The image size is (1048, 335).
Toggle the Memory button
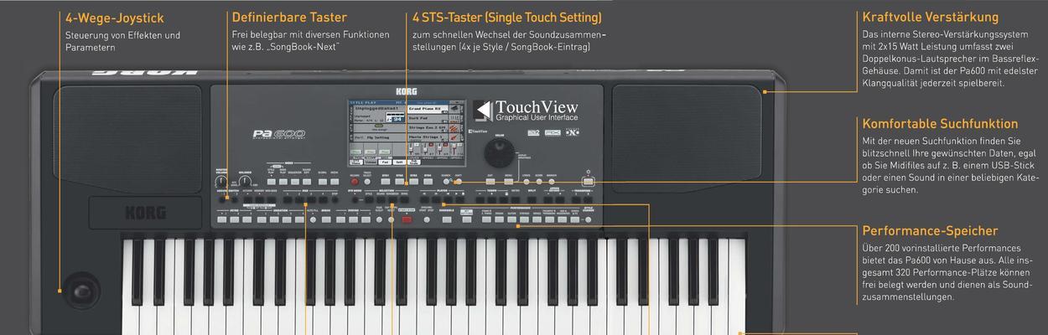[260, 199]
